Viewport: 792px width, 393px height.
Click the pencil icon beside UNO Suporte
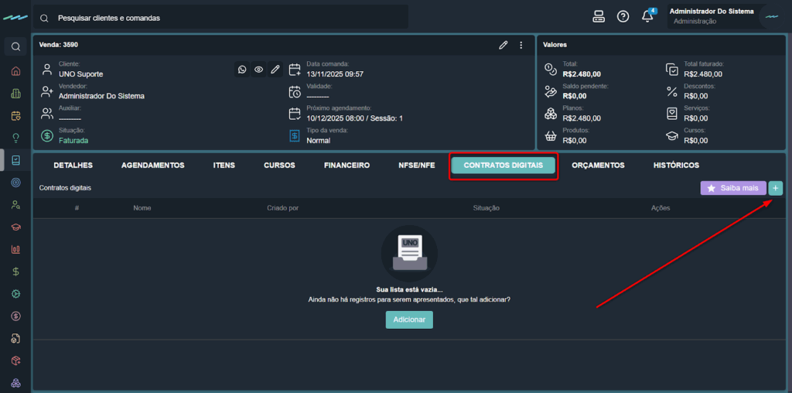[275, 70]
